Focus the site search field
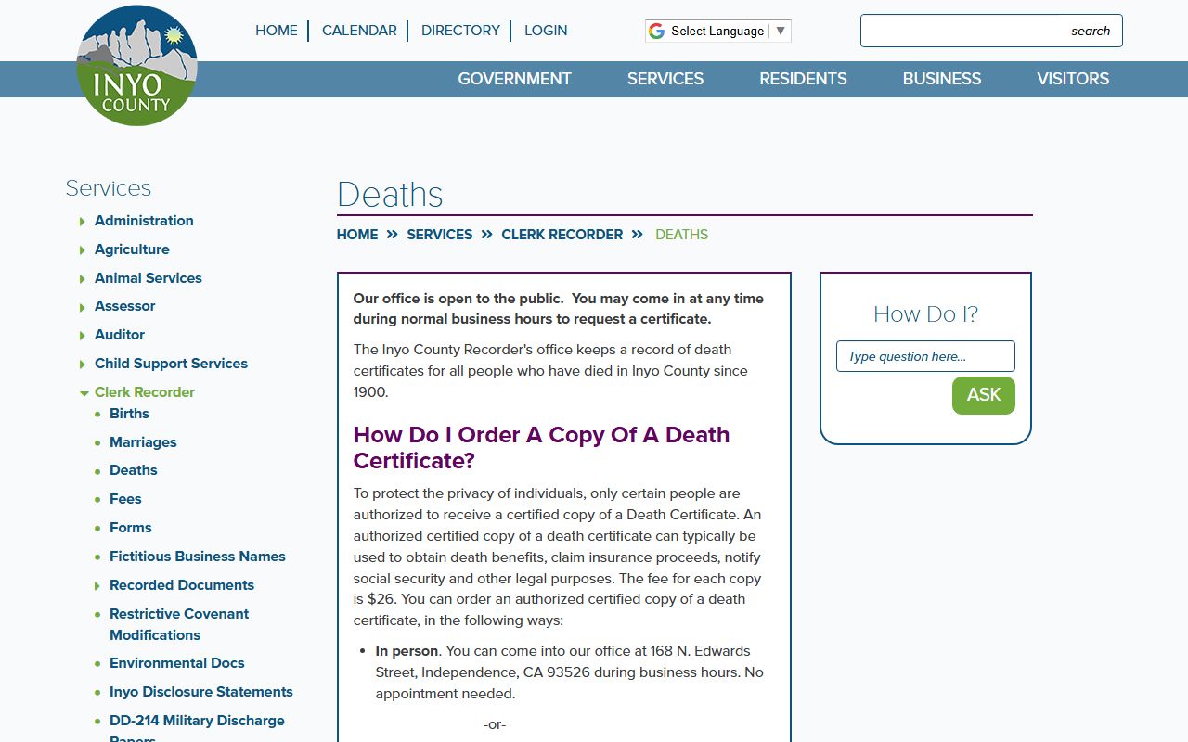Screen dimensions: 1188x742 (x=991, y=31)
